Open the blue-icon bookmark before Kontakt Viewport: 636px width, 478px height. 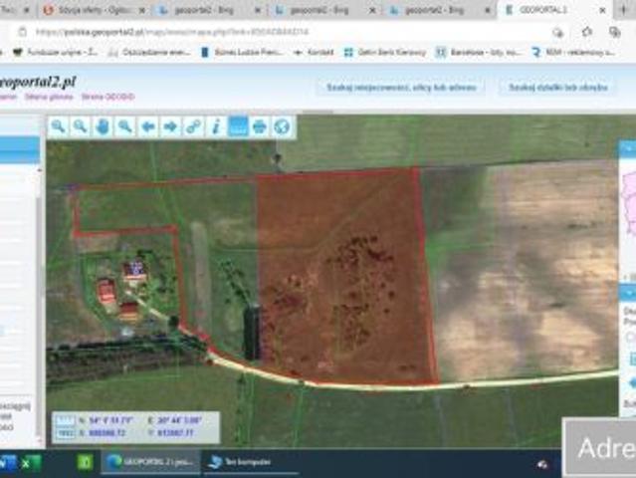coord(242,52)
